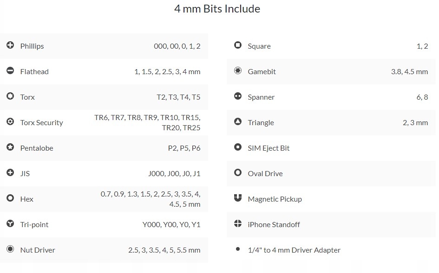This screenshot has height=273, width=439.
Task: Click the Pentalobe star icon
Action: 10,147
